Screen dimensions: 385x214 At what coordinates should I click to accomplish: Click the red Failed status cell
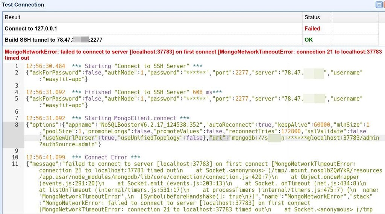click(312, 29)
